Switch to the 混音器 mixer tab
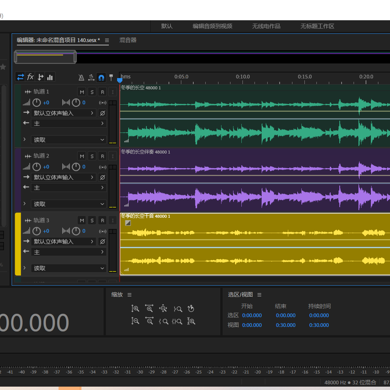Screen dimensions: 390x390 click(x=128, y=40)
